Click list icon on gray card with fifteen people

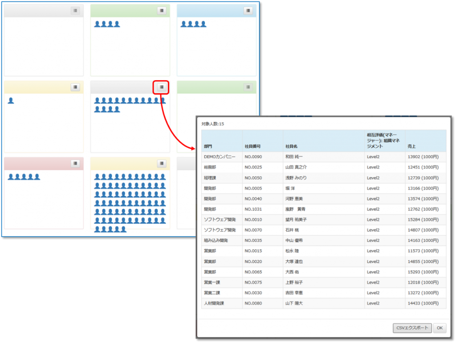[x=161, y=87]
